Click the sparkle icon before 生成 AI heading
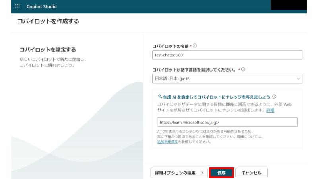 160,96
